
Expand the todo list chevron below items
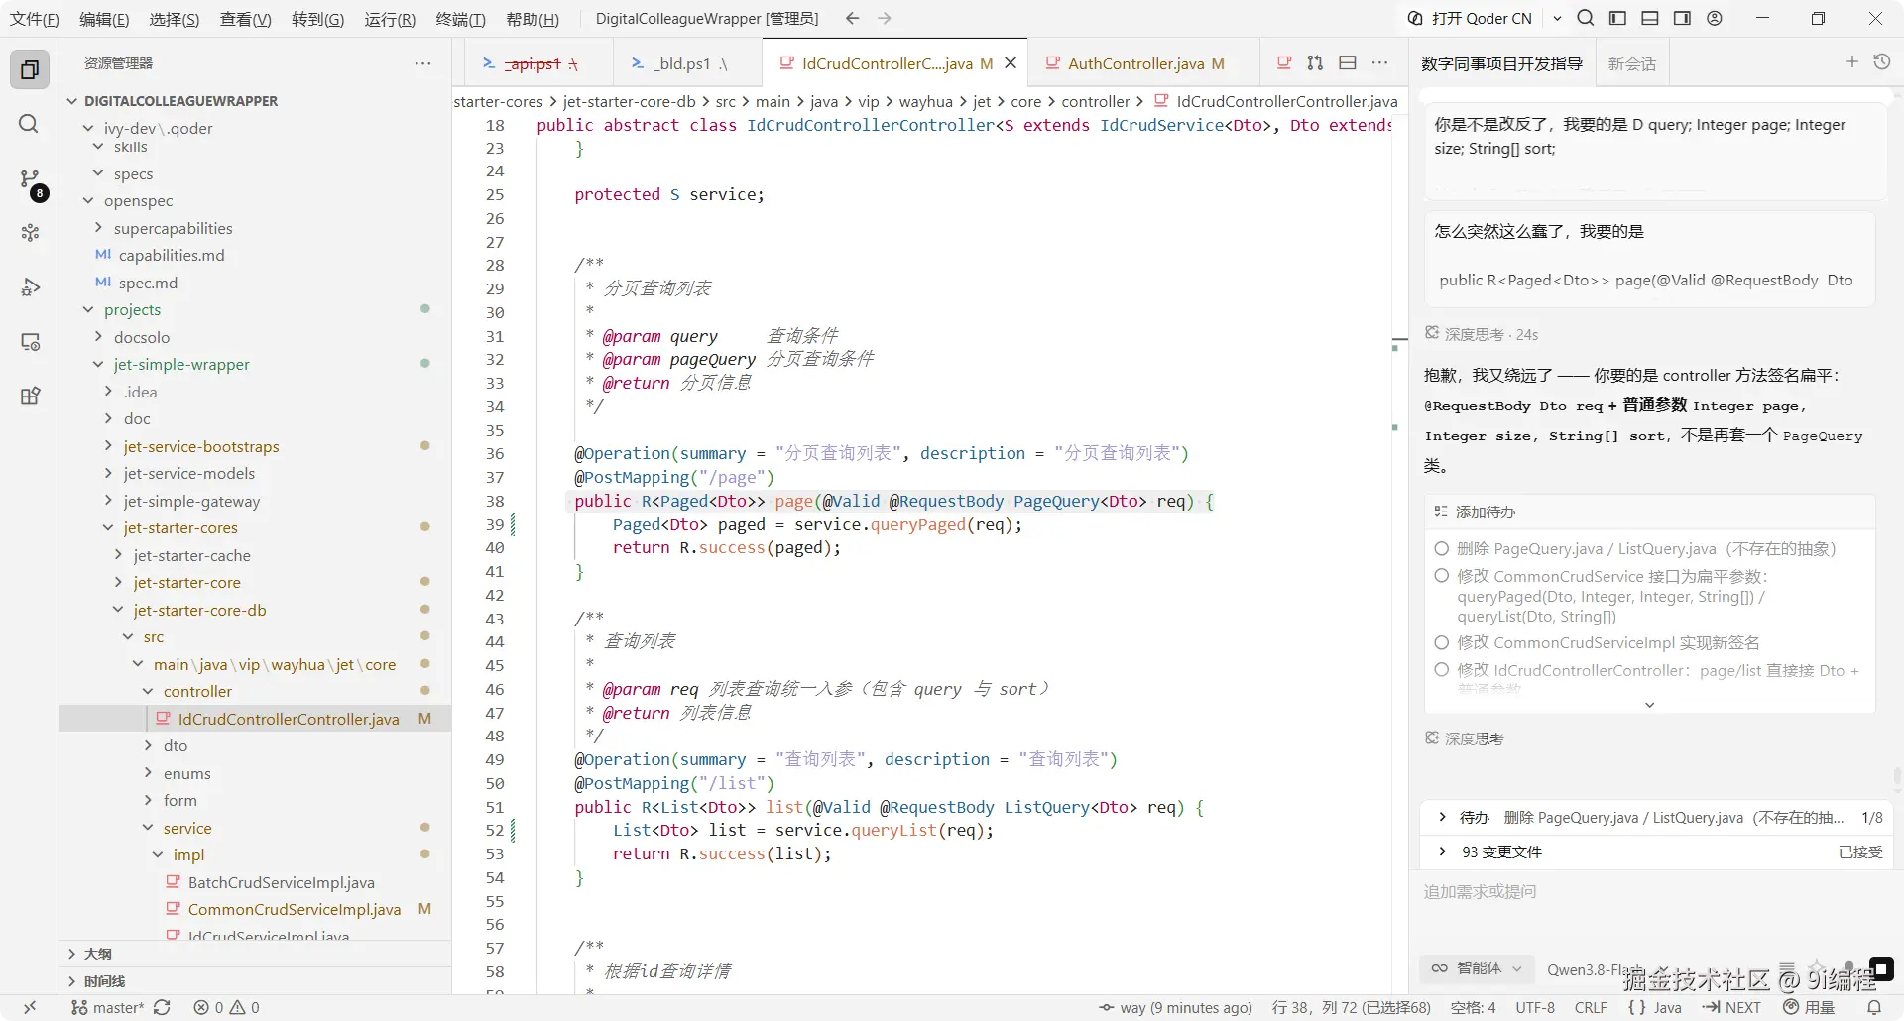click(x=1649, y=705)
